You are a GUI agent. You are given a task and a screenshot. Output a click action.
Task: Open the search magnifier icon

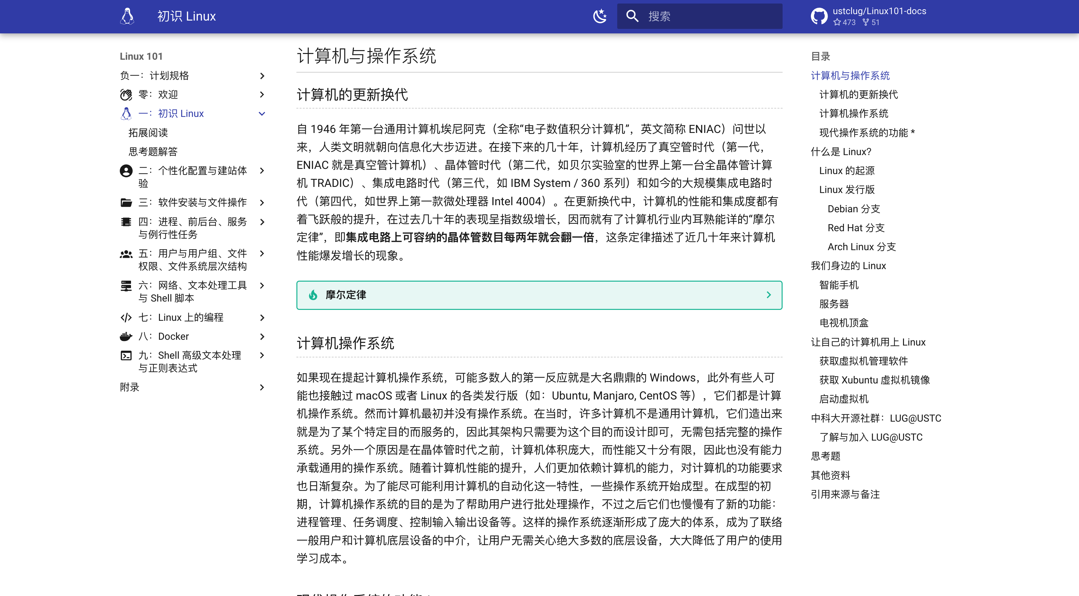633,16
